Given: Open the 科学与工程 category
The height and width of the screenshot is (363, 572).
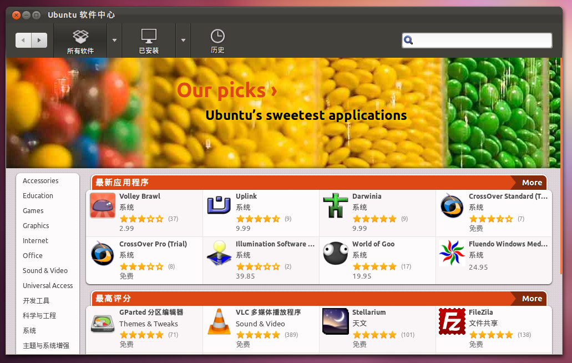Looking at the screenshot, I should coord(39,316).
